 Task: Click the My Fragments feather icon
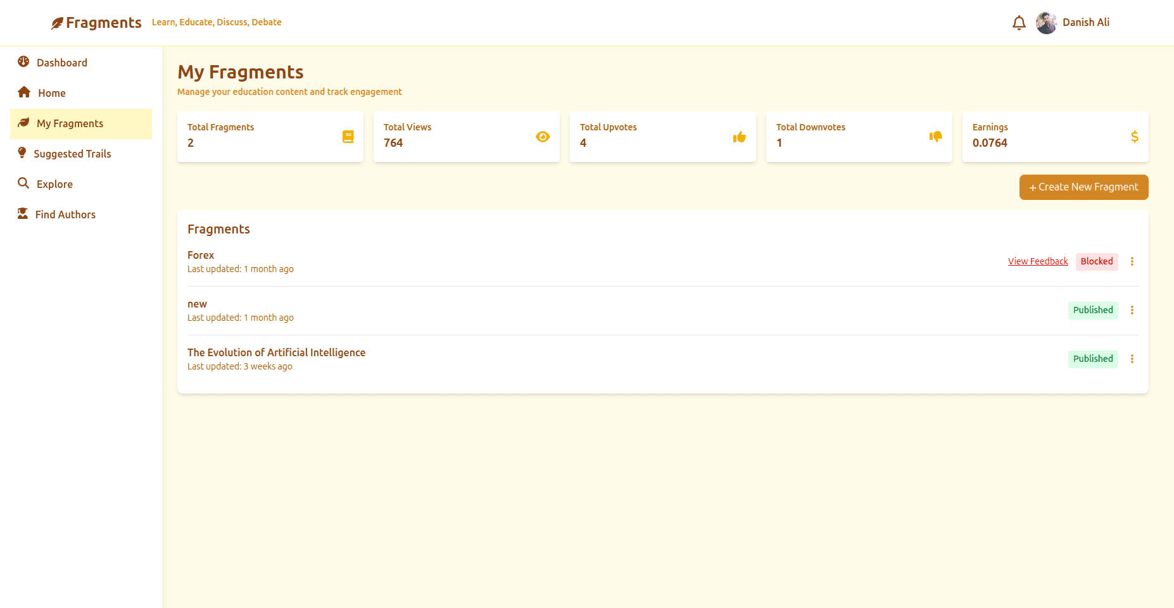tap(23, 123)
